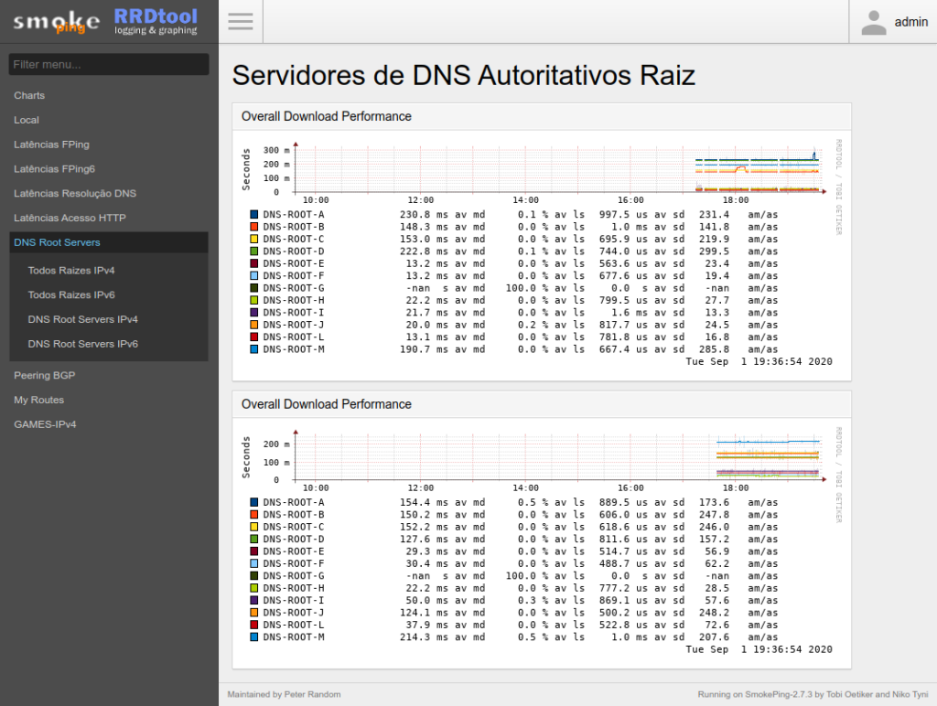Open the first Overall Download Performance graph
The image size is (937, 706).
pyautogui.click(x=540, y=167)
